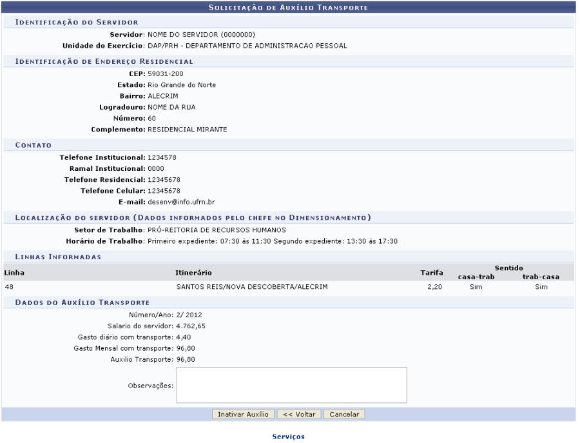Click the 2,20 tariff value
580x443 pixels.
click(434, 287)
